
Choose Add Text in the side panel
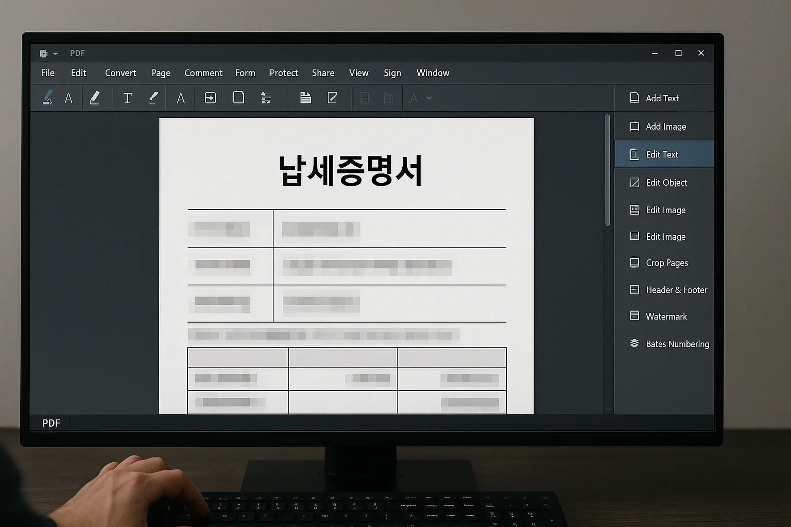(x=662, y=98)
